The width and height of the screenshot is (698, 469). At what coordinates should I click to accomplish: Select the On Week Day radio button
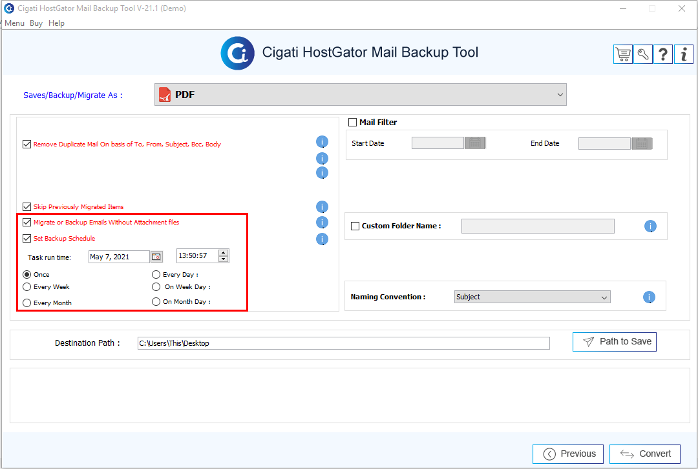[x=156, y=286]
